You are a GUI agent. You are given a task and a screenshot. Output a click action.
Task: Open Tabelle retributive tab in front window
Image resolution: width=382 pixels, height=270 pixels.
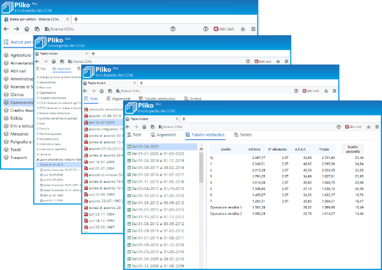click(205, 134)
